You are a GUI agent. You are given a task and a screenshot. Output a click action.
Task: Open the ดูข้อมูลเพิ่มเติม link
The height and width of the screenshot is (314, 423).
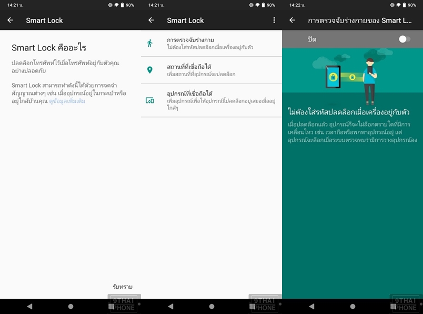(67, 101)
